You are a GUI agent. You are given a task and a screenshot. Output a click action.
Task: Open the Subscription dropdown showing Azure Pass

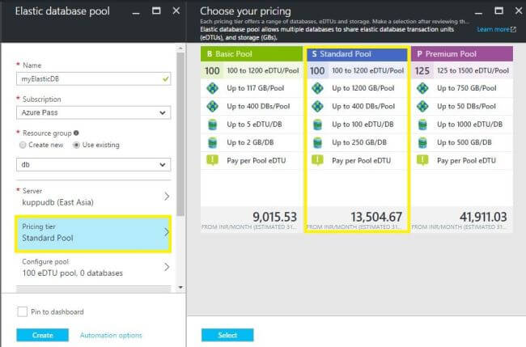pos(94,112)
